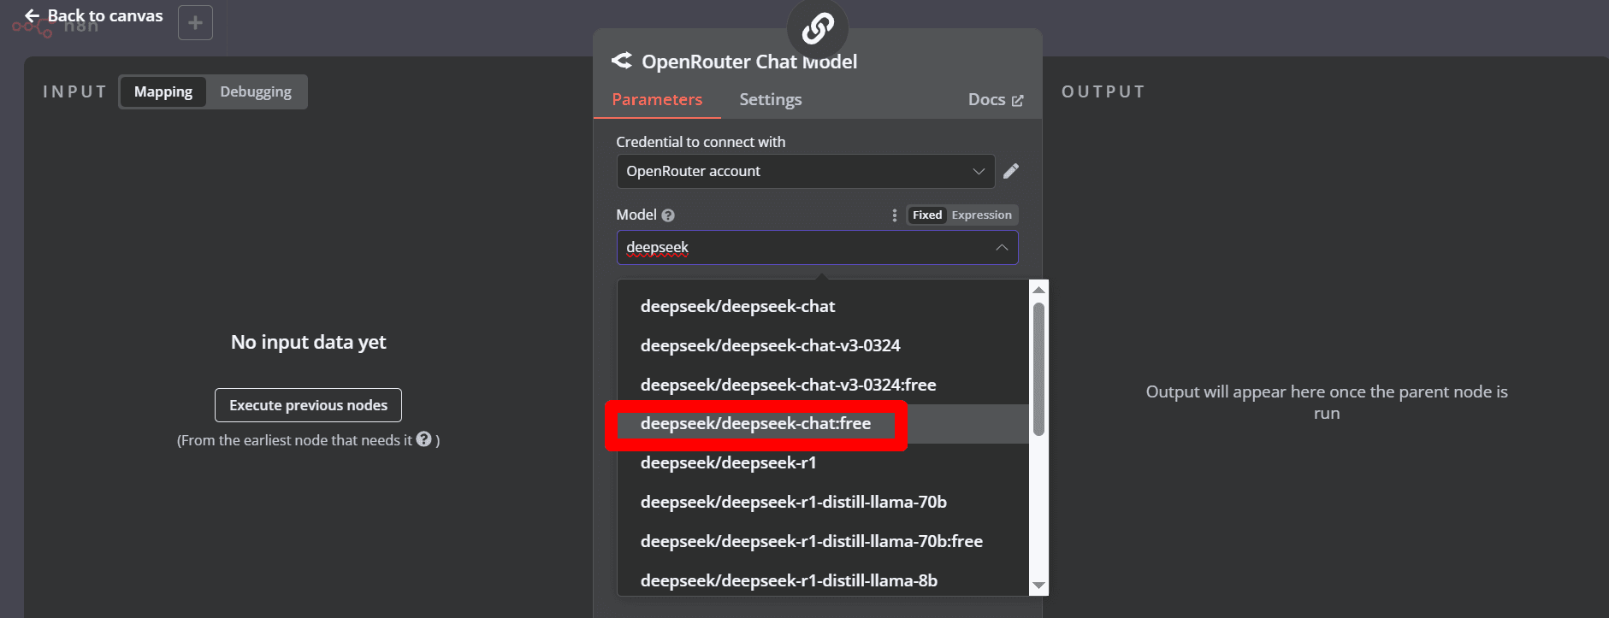Choose deepseek/deepseek-r1-distill-llama-70b option

[x=823, y=503]
